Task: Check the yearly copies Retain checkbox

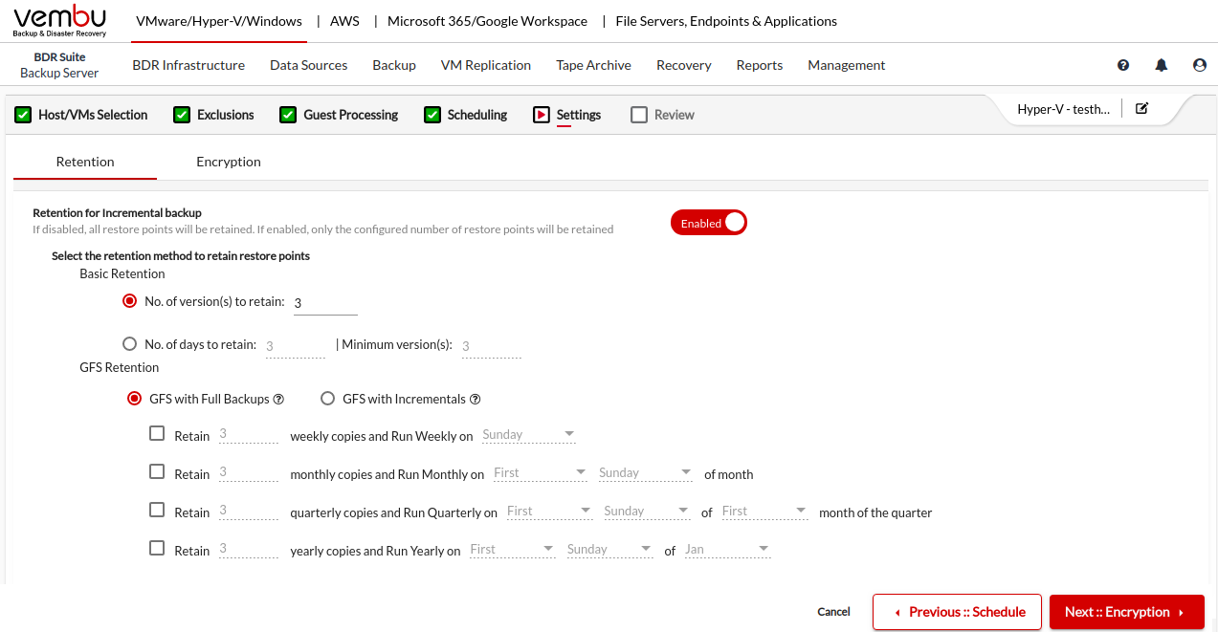Action: pyautogui.click(x=157, y=549)
